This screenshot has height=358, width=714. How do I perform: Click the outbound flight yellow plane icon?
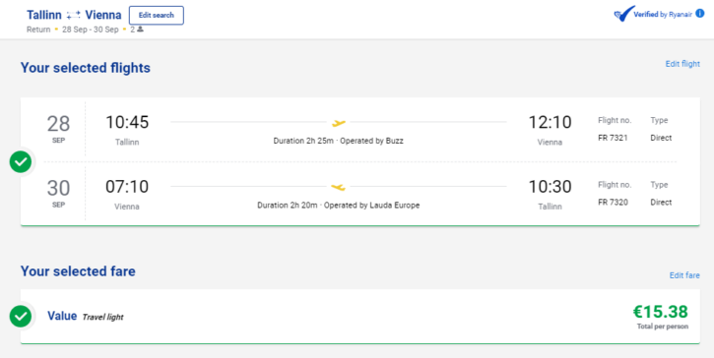click(x=339, y=122)
